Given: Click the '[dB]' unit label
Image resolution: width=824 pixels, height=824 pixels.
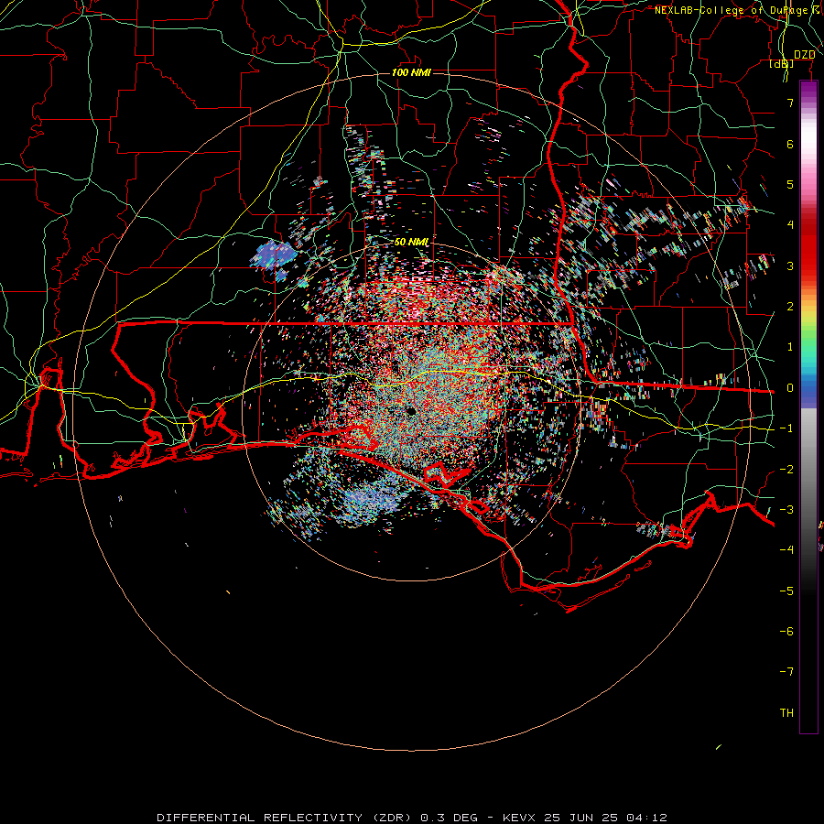Looking at the screenshot, I should pos(782,63).
